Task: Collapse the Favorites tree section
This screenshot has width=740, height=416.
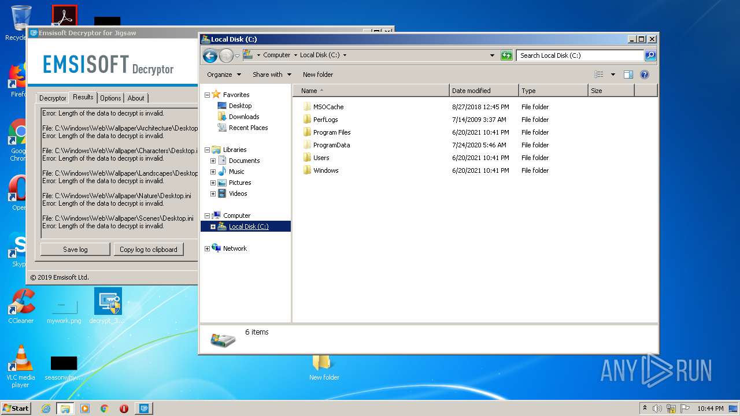Action: point(207,95)
